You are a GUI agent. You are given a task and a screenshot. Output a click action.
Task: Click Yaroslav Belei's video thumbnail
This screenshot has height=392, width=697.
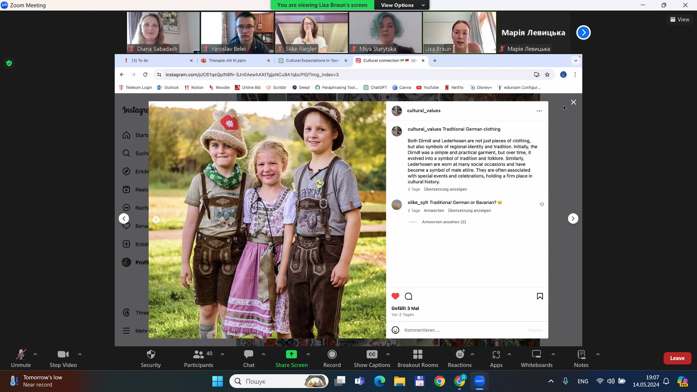coord(237,32)
